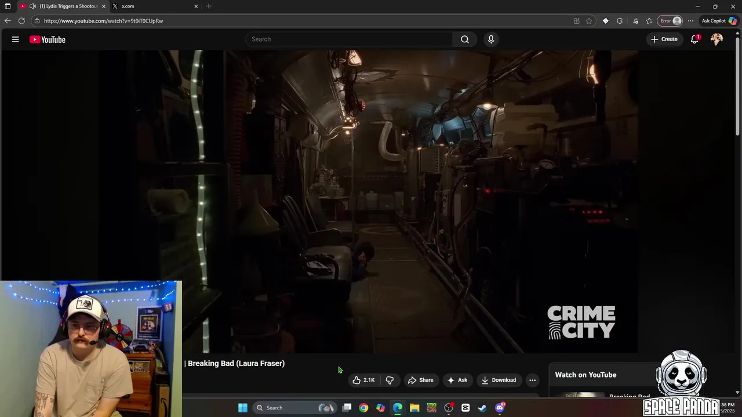742x417 pixels.
Task: Open the YouTube notifications bell
Action: pyautogui.click(x=694, y=39)
